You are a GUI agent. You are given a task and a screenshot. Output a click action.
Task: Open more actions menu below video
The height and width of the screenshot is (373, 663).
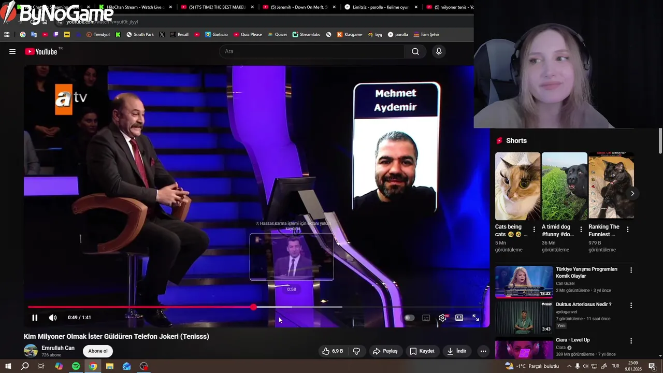click(x=483, y=351)
